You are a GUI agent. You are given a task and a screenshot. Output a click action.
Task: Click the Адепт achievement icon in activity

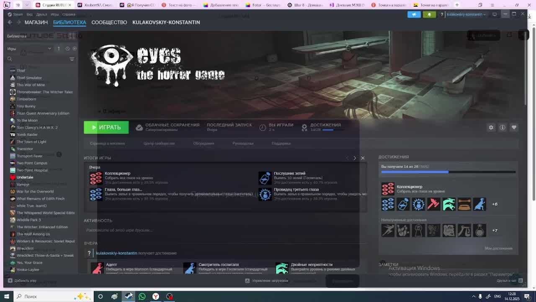[97, 268]
